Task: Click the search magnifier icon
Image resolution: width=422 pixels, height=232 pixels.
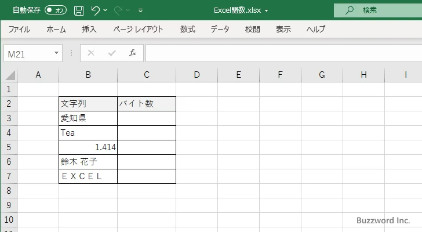Action: [350, 10]
